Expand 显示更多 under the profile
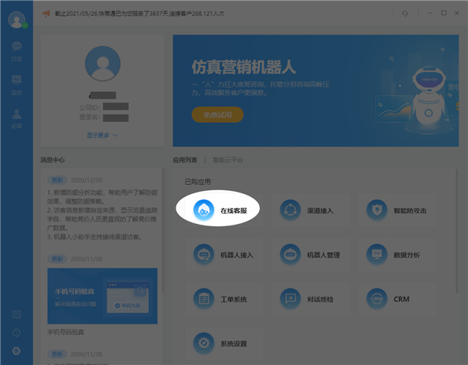This screenshot has height=365, width=468. pyautogui.click(x=102, y=135)
